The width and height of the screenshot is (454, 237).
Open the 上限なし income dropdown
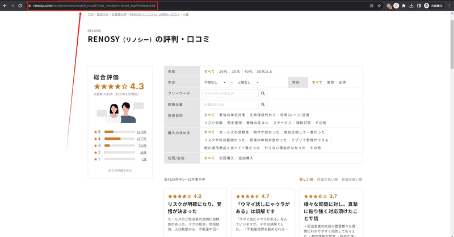point(248,82)
